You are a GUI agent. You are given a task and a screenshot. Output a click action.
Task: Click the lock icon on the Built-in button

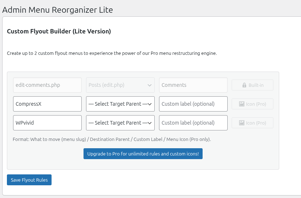(244, 85)
